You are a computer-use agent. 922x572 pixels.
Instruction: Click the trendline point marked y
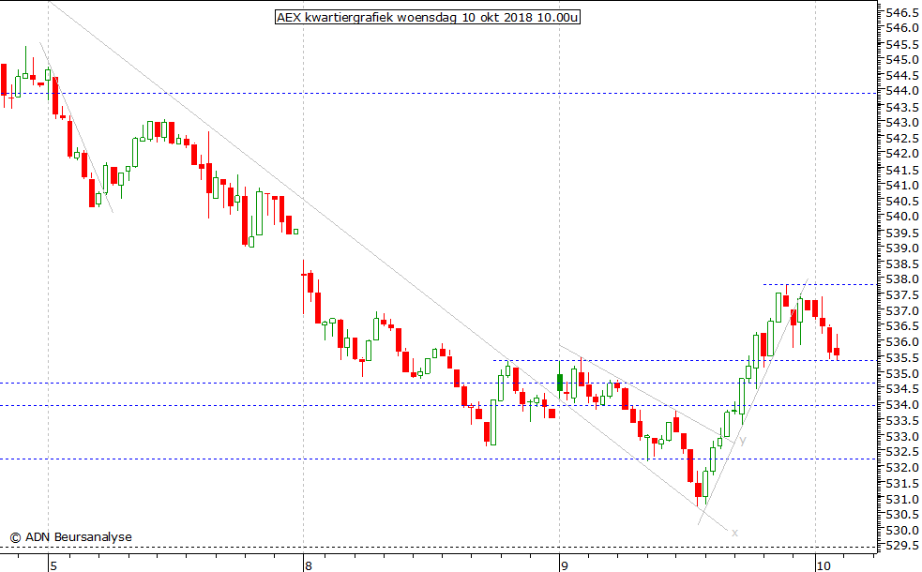pyautogui.click(x=743, y=441)
